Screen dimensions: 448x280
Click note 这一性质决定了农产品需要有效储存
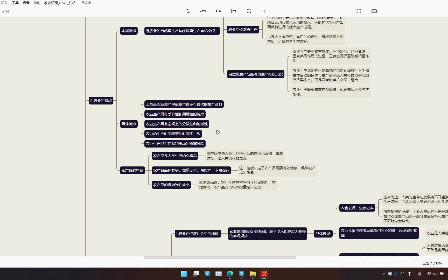pos(277,170)
